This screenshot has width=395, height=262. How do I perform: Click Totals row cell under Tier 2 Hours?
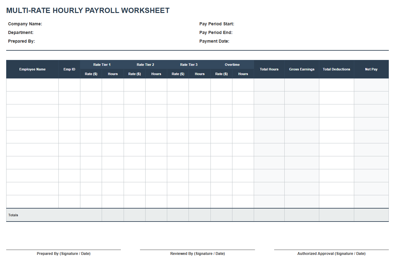(x=156, y=215)
